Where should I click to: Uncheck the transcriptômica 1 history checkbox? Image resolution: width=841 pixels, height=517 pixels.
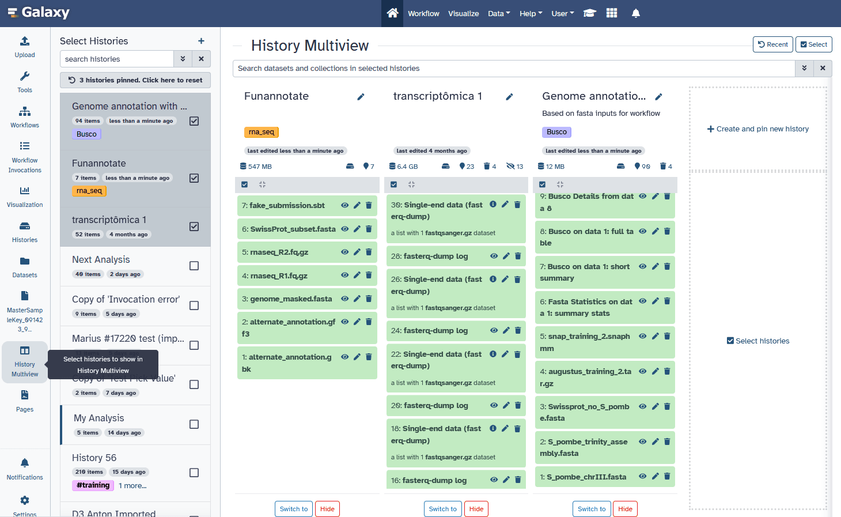pyautogui.click(x=194, y=227)
